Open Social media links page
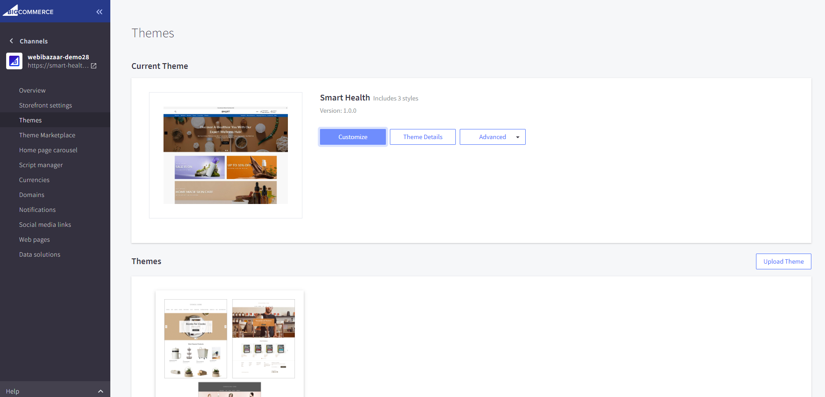This screenshot has height=397, width=825. [45, 225]
